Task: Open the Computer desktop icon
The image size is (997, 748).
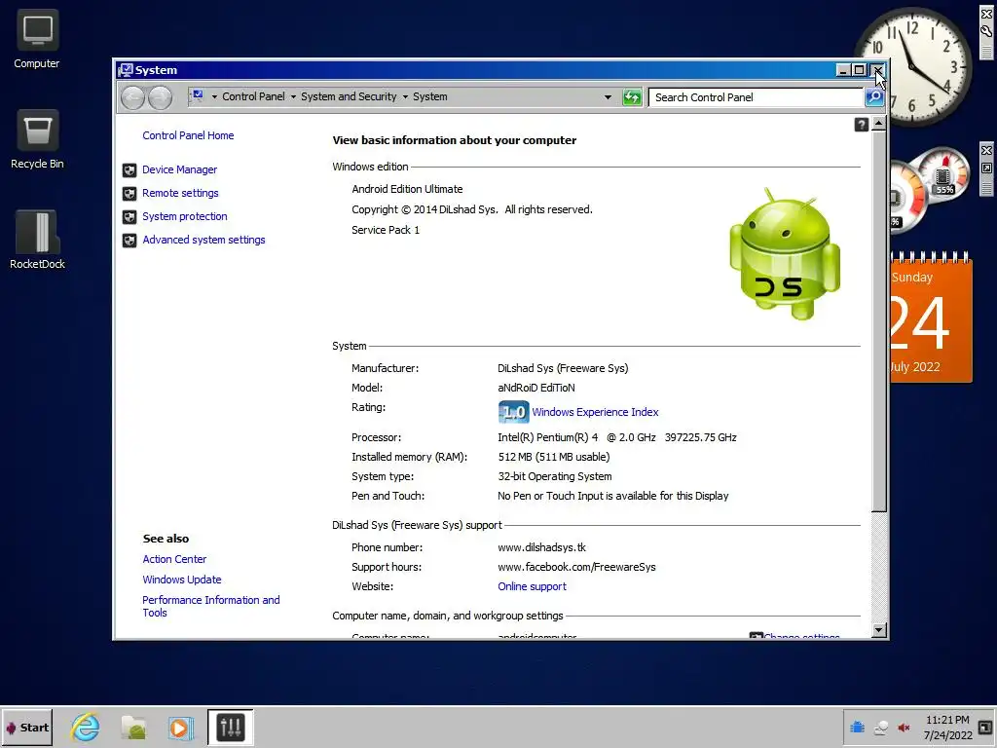Action: (37, 38)
